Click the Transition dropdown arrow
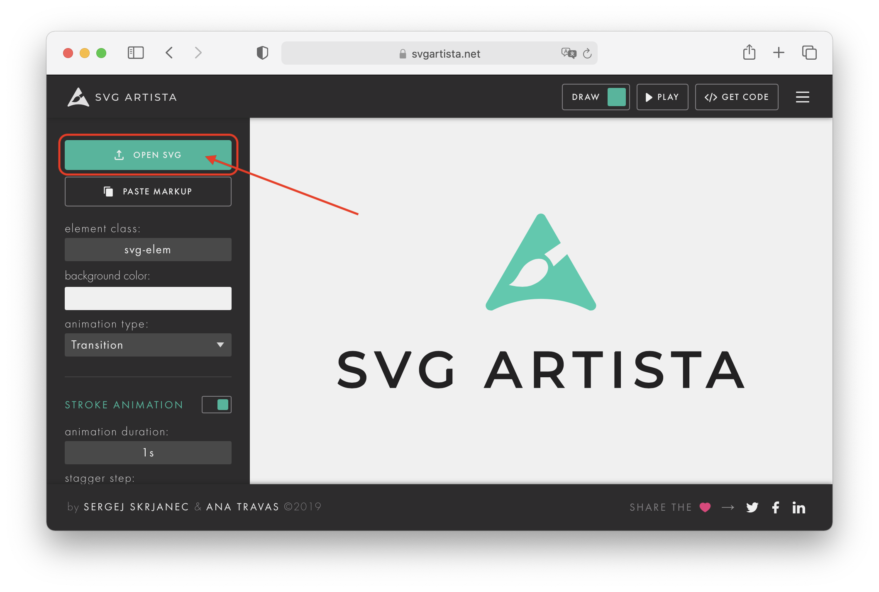 tap(220, 345)
